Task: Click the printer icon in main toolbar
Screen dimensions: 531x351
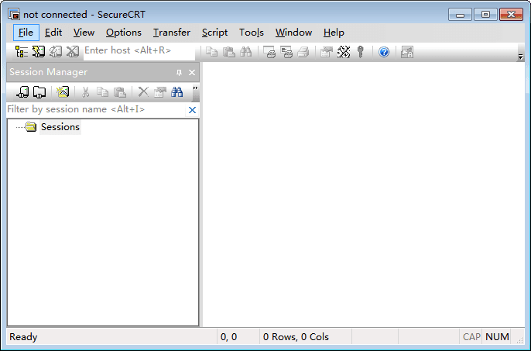Action: 269,52
